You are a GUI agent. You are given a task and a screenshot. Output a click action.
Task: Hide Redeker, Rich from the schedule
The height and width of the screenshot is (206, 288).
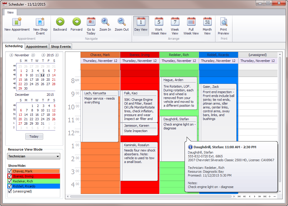point(10,181)
